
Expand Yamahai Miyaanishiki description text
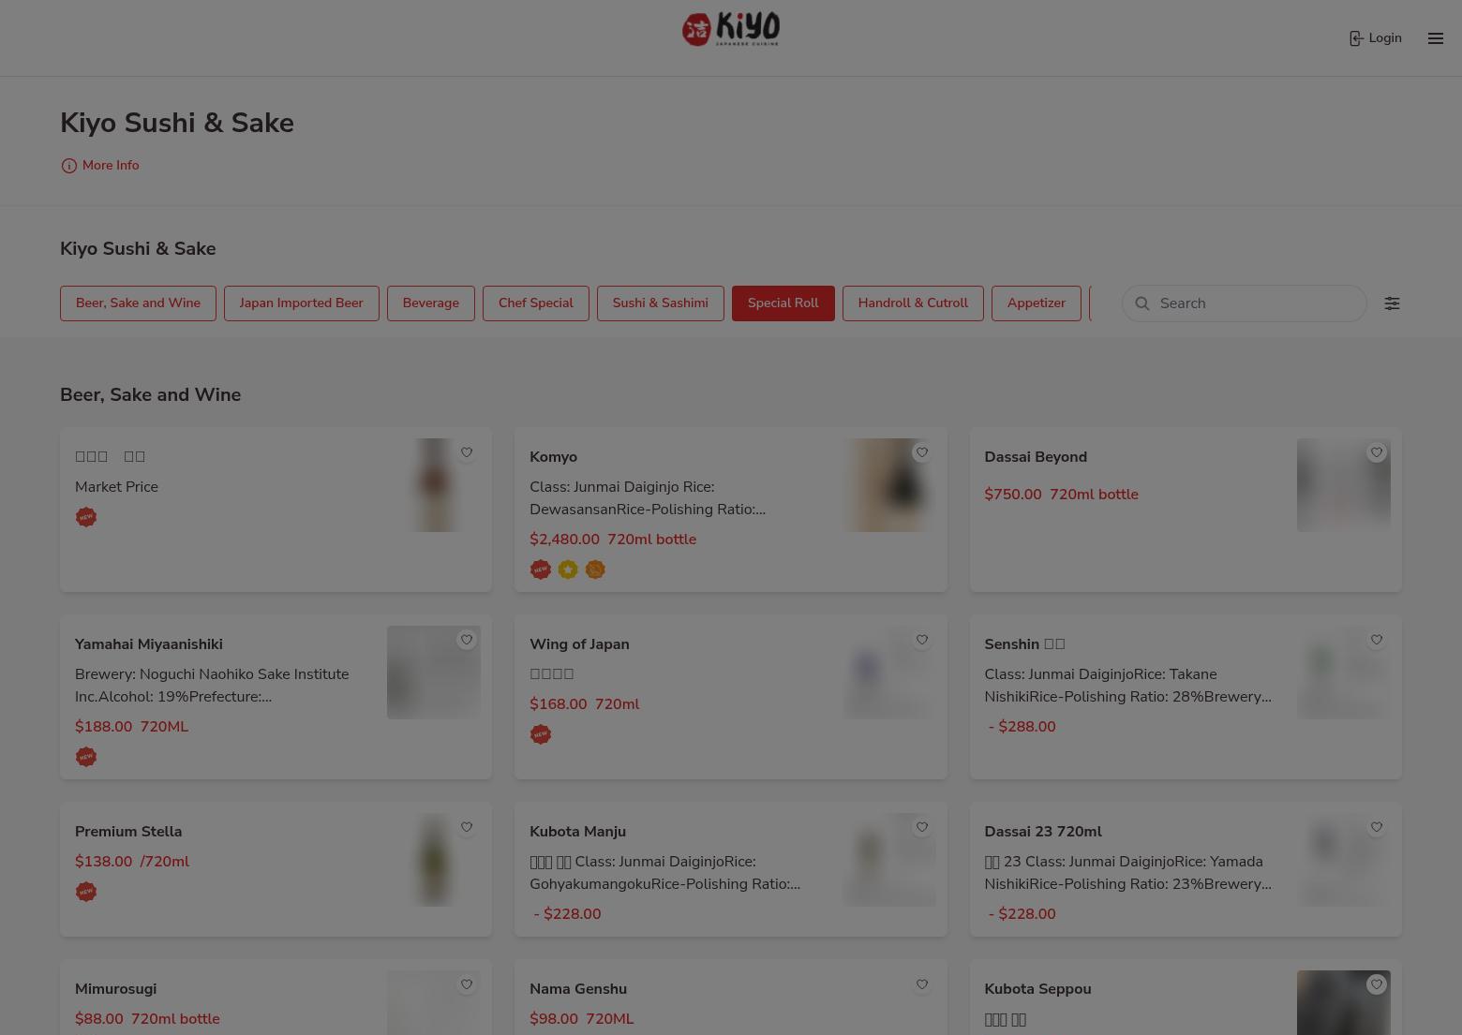pyautogui.click(x=212, y=686)
